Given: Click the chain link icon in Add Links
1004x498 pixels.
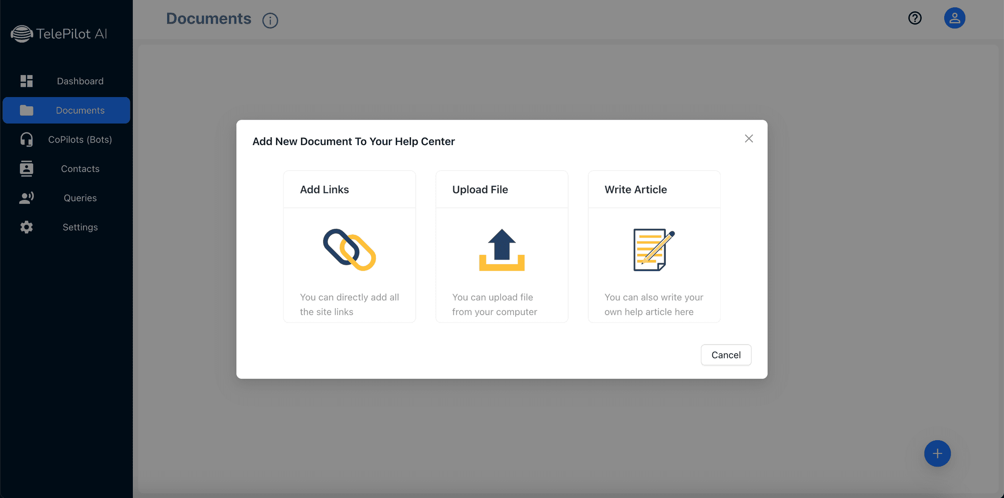Looking at the screenshot, I should pyautogui.click(x=349, y=249).
